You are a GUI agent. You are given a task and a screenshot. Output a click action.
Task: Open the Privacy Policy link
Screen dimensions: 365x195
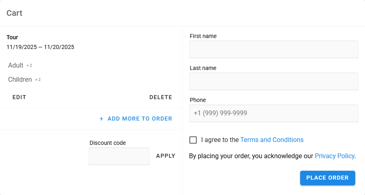pos(334,156)
